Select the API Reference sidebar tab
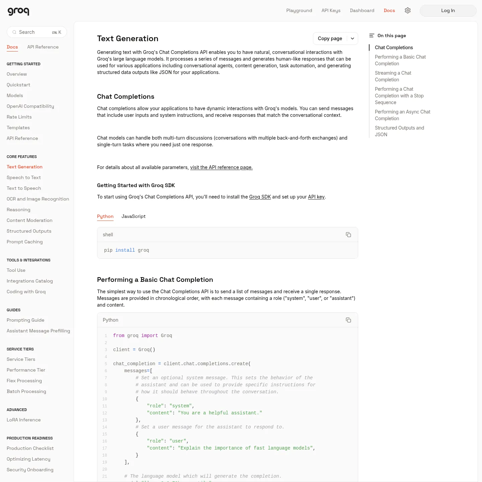 pyautogui.click(x=43, y=47)
